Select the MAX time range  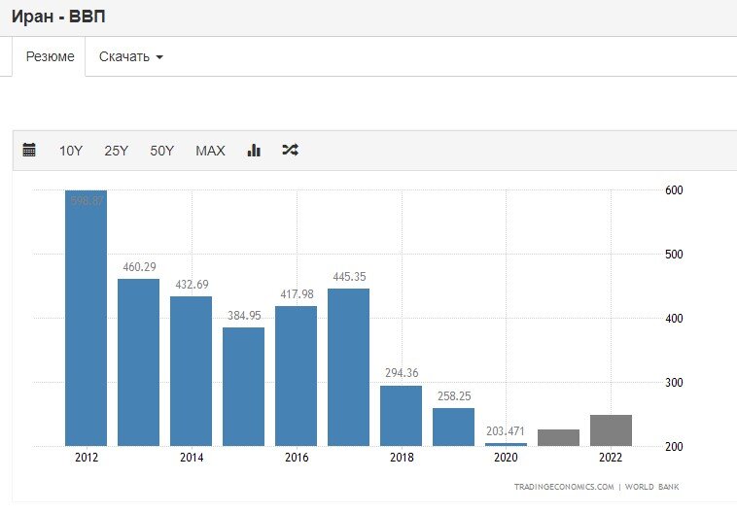coord(210,151)
